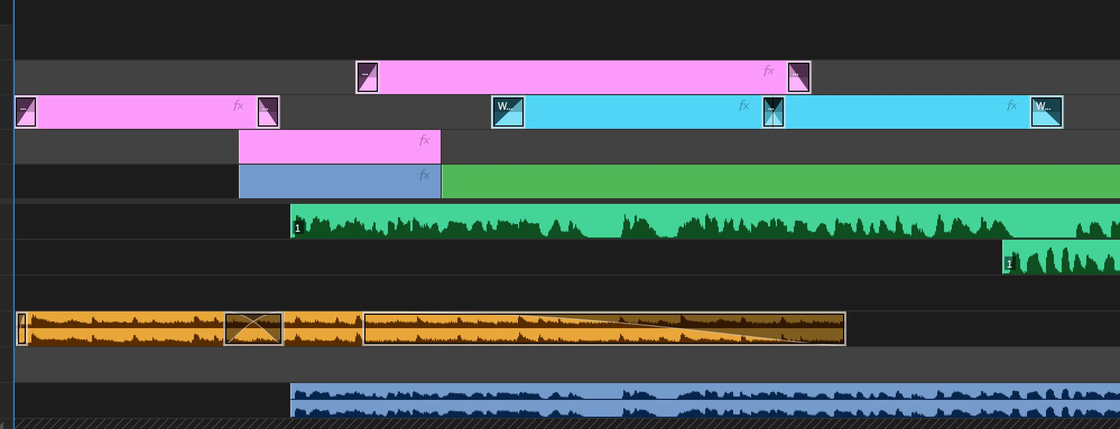This screenshot has width=1120, height=429.
Task: Click the fx badge on the steel blue video clip
Action: pyautogui.click(x=424, y=175)
